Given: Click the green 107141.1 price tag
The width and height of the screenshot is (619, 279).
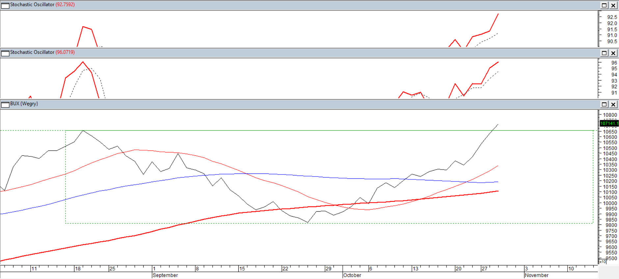Looking at the screenshot, I should pos(609,124).
